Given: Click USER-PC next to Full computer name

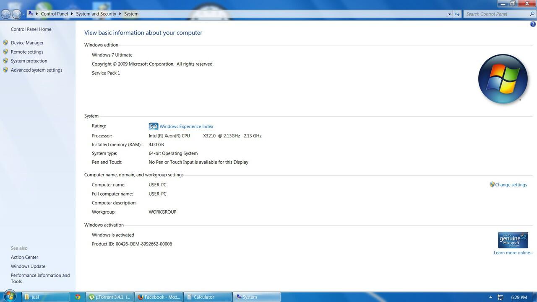Looking at the screenshot, I should [x=157, y=194].
